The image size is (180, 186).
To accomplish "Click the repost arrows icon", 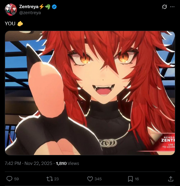I will (x=50, y=179).
